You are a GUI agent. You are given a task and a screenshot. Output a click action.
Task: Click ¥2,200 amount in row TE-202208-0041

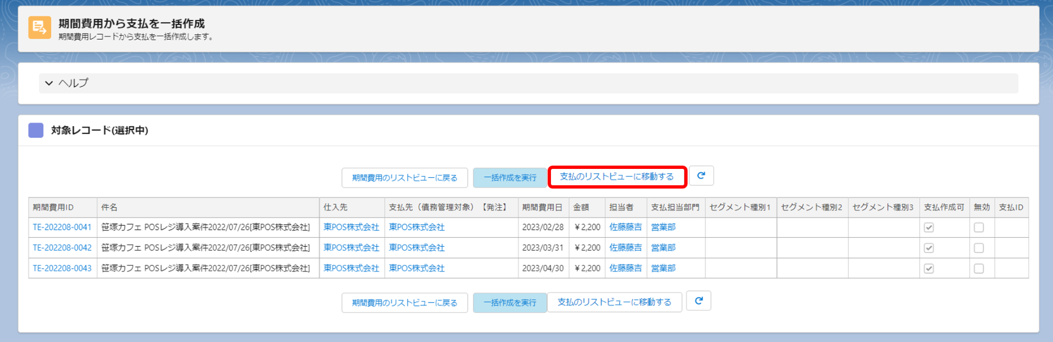pyautogui.click(x=587, y=227)
